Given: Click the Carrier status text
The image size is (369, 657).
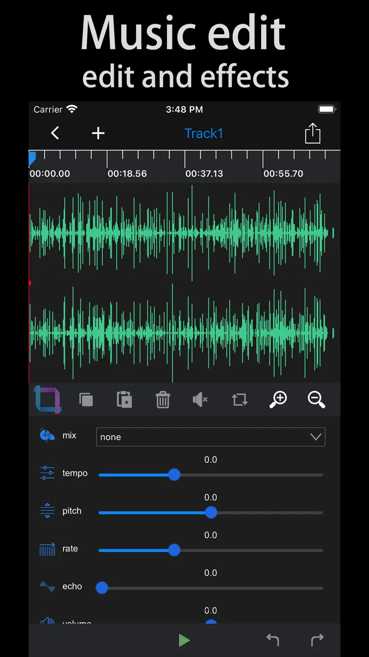Looking at the screenshot, I should click(x=48, y=109).
